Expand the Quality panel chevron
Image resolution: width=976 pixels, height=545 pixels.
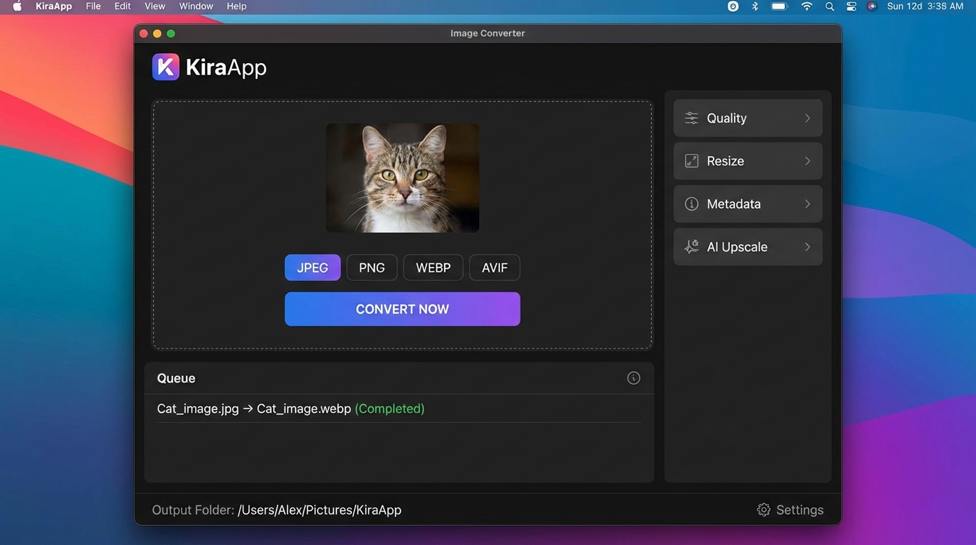(x=807, y=119)
